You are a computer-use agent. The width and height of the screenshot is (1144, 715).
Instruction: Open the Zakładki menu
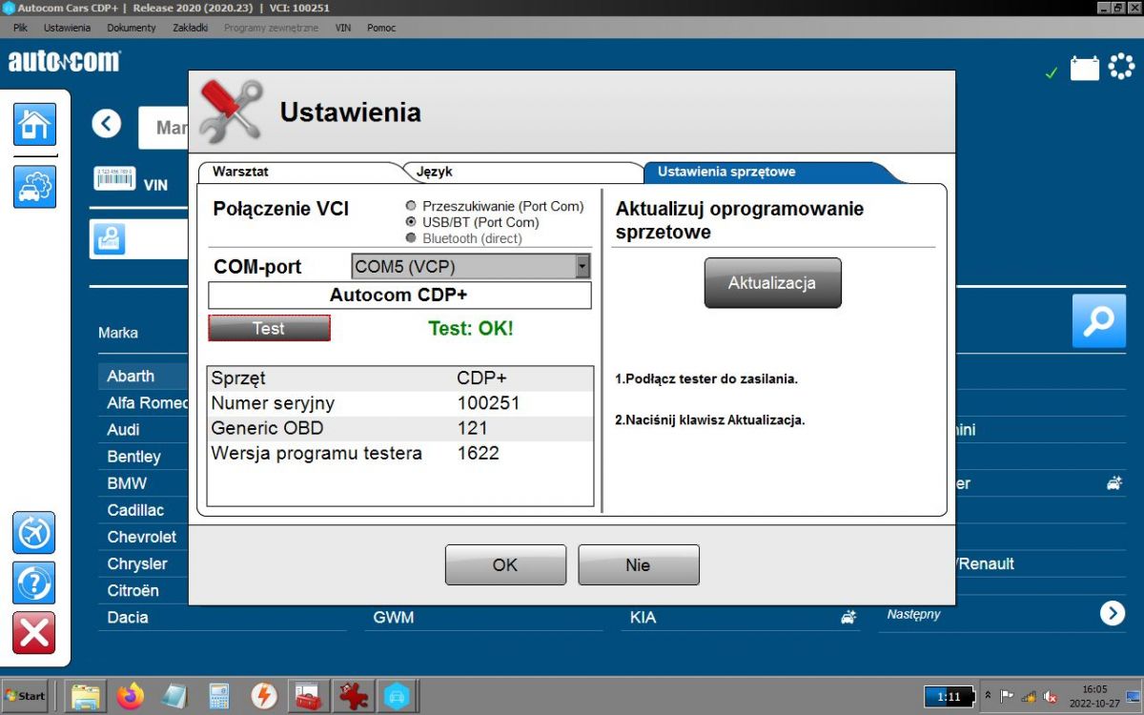[x=191, y=28]
